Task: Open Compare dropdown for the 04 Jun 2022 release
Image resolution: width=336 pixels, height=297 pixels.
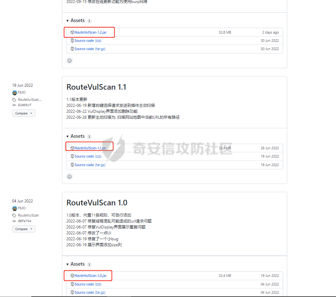Action: pos(24,229)
